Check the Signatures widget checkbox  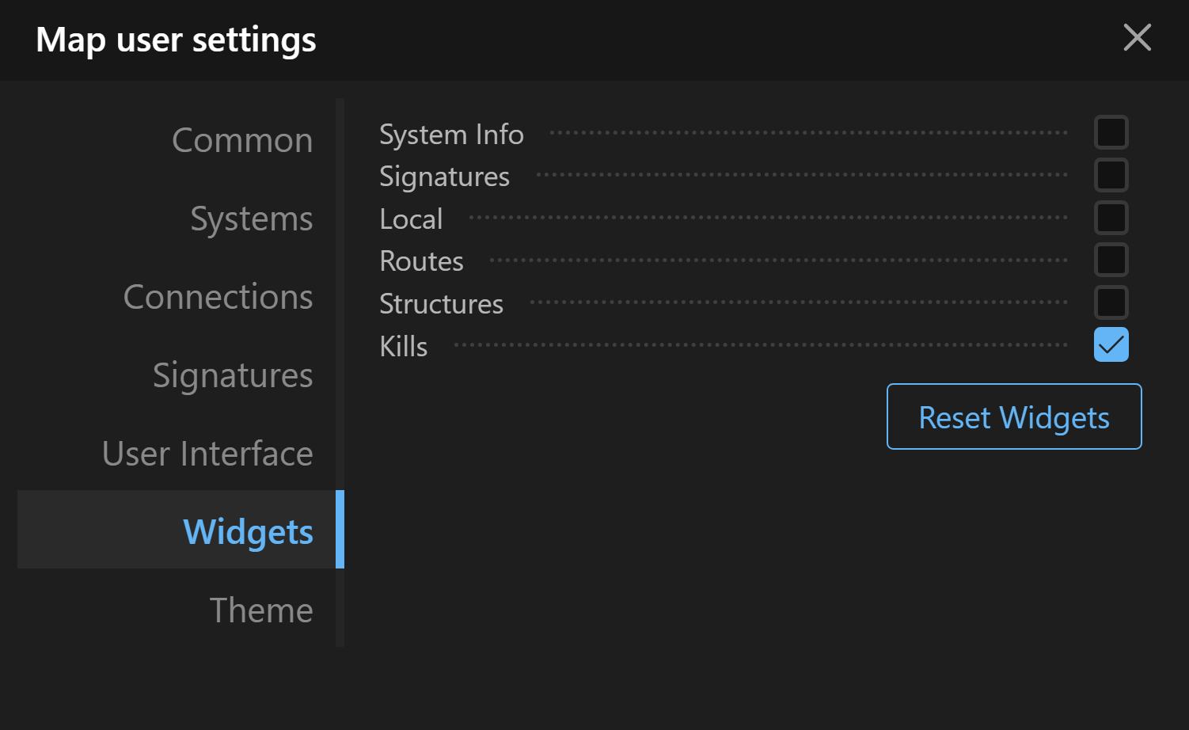[1111, 175]
